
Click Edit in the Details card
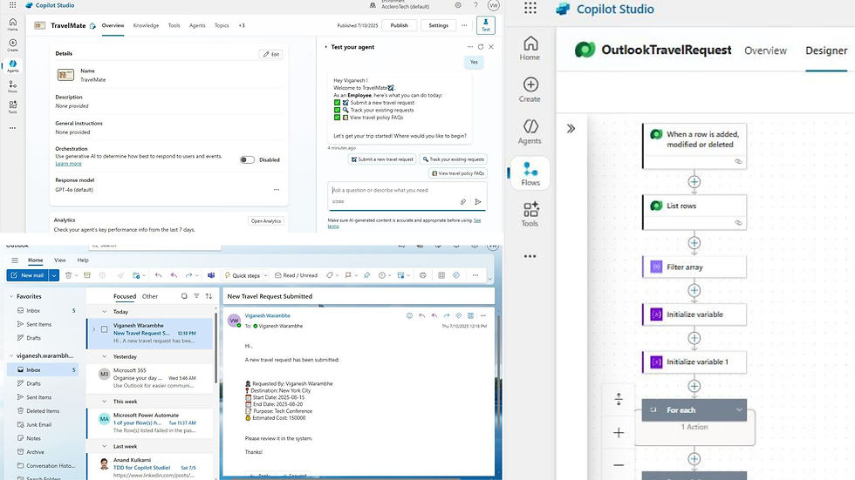click(271, 54)
